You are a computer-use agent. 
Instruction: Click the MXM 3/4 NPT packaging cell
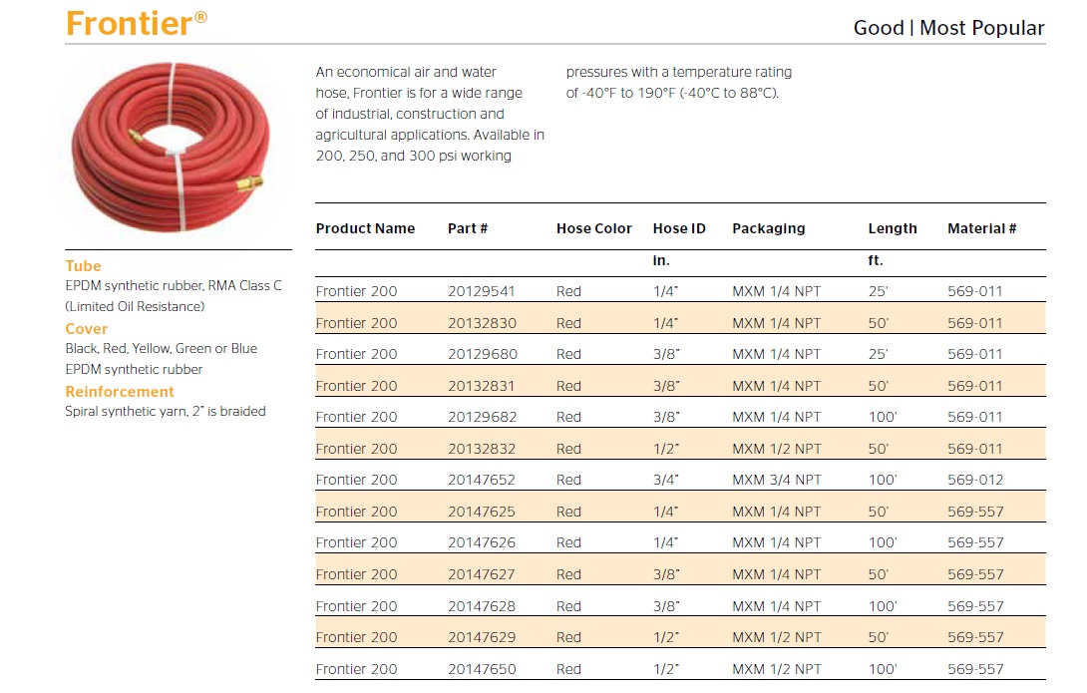coord(777,480)
